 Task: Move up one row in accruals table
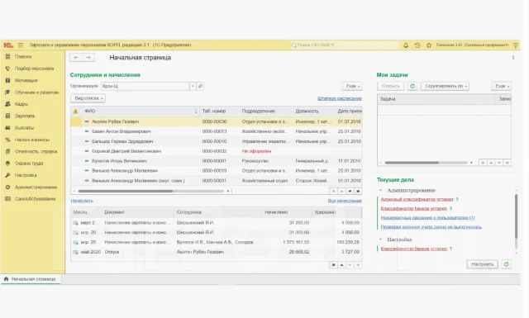click(341, 265)
